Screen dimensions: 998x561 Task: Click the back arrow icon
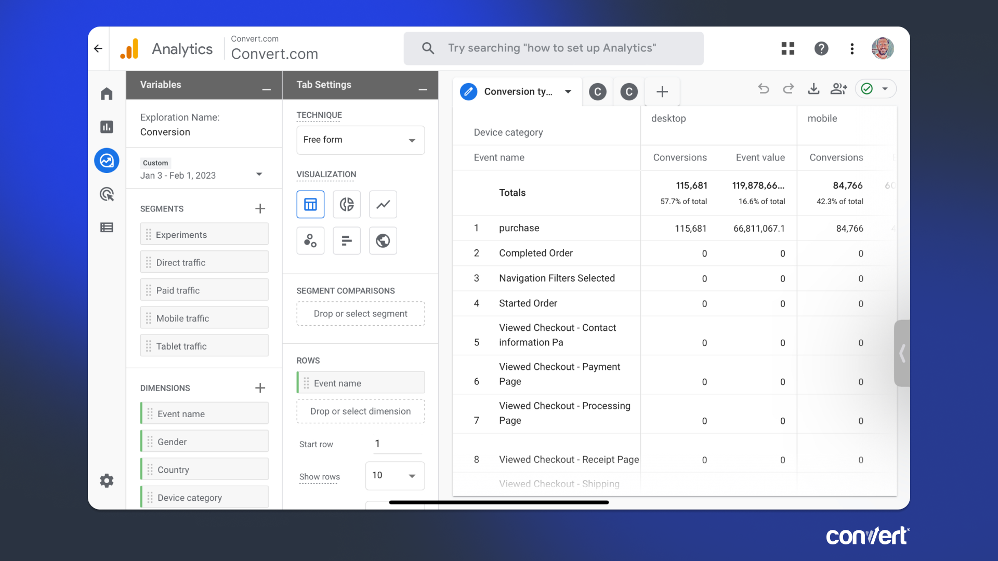(x=98, y=48)
